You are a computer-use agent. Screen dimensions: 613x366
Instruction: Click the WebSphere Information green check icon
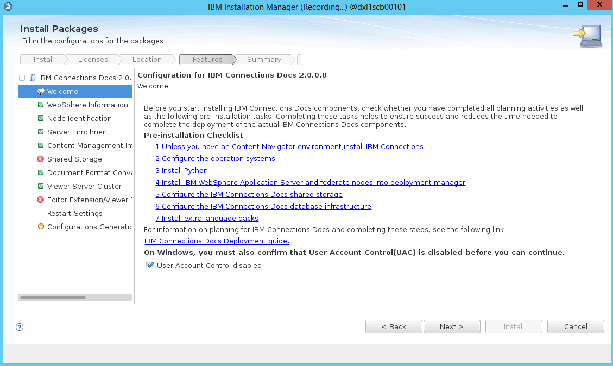point(41,105)
